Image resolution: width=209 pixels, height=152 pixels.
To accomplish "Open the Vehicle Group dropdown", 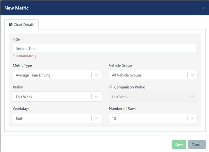I will 153,75.
